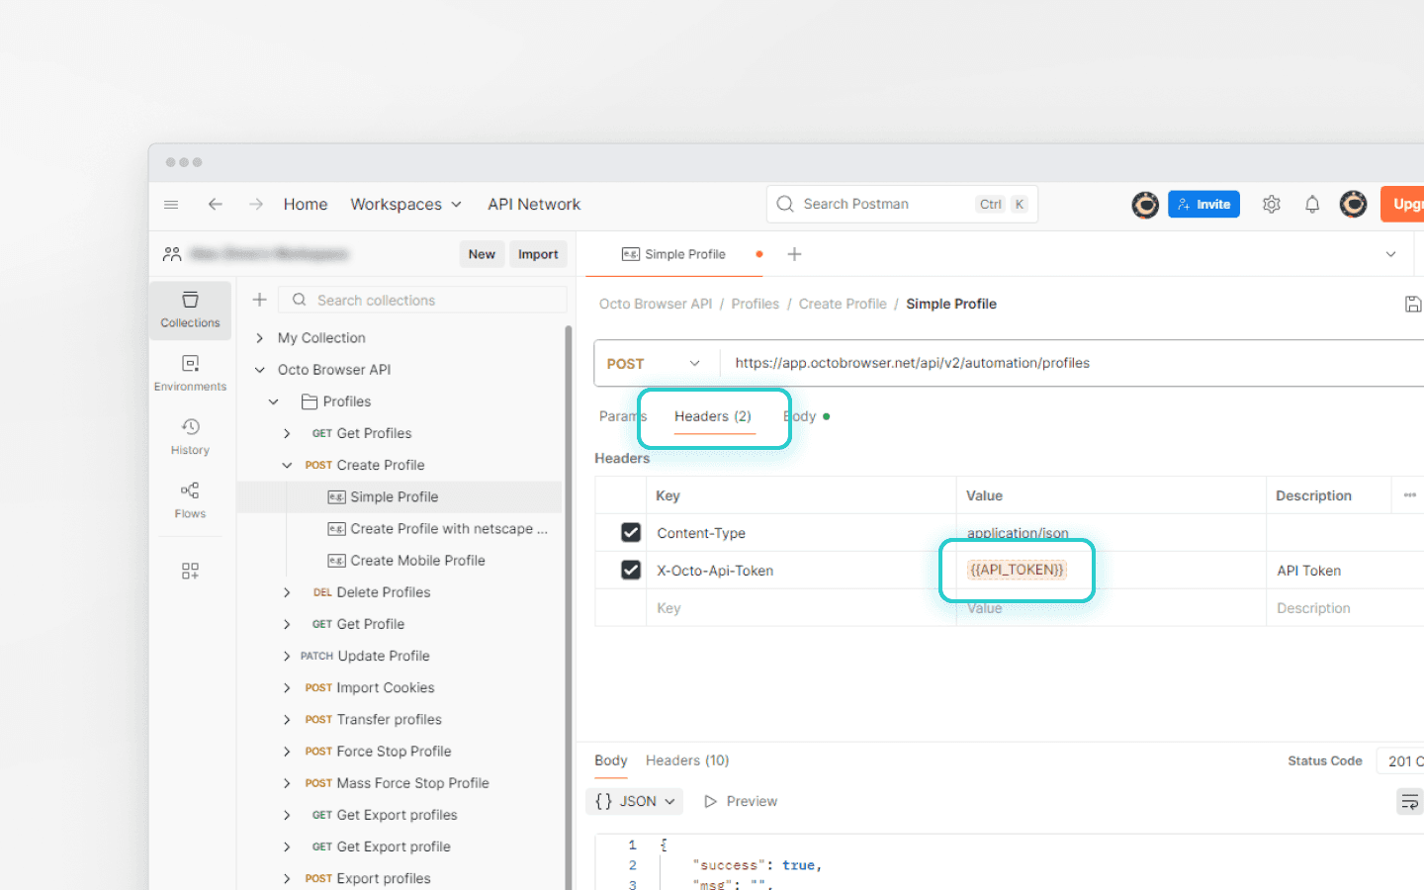Open the hamburger menu icon
The image size is (1424, 890).
(x=171, y=205)
